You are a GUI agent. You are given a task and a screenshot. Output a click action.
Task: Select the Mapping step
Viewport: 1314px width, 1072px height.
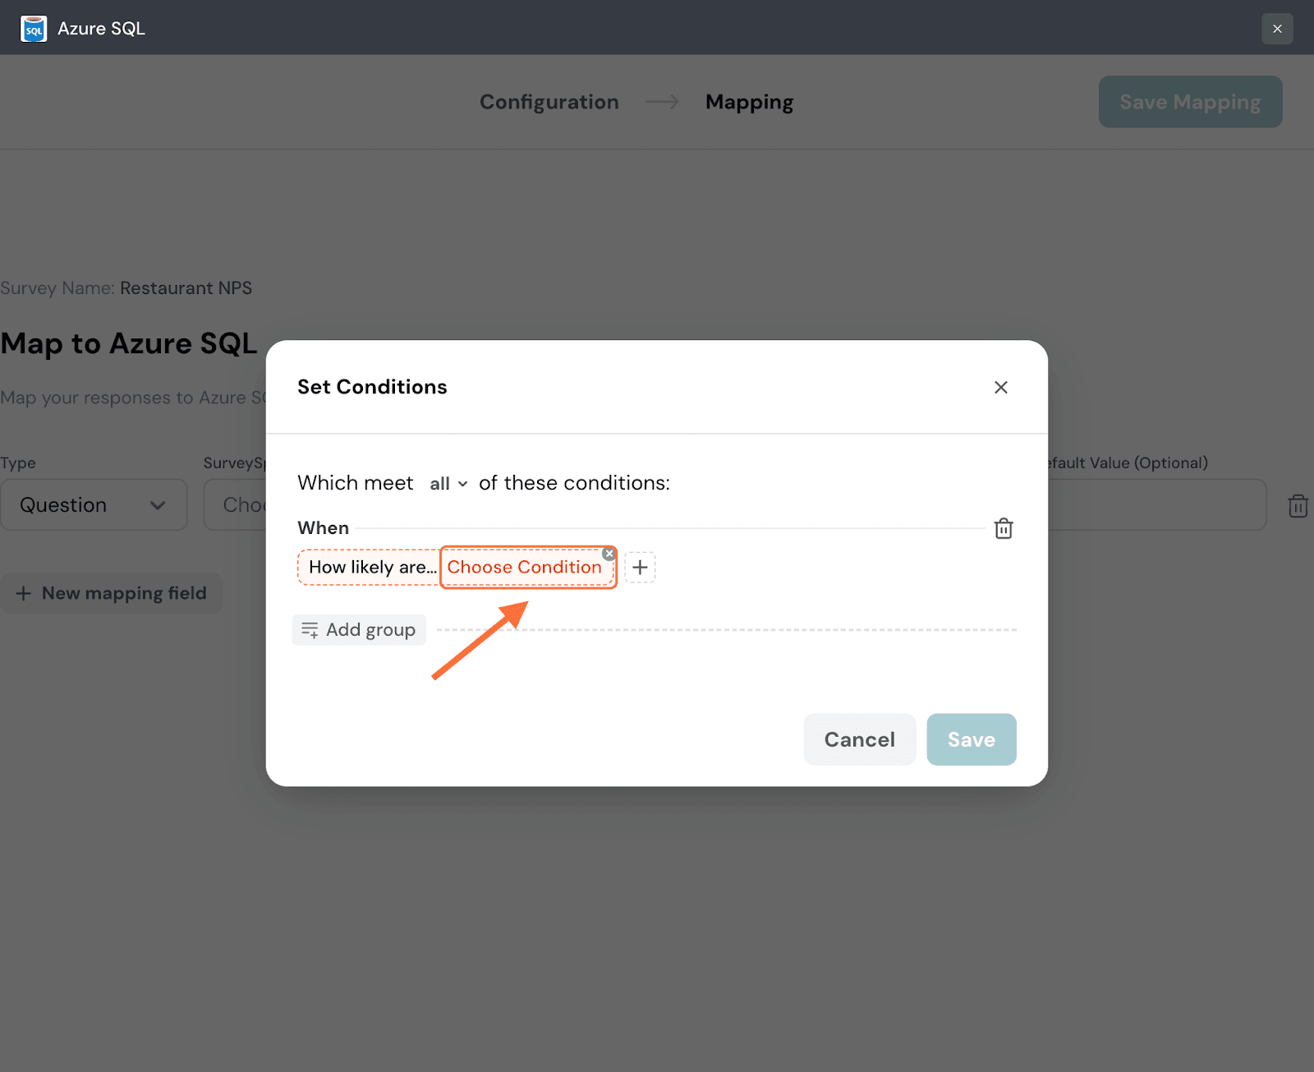[x=749, y=102]
